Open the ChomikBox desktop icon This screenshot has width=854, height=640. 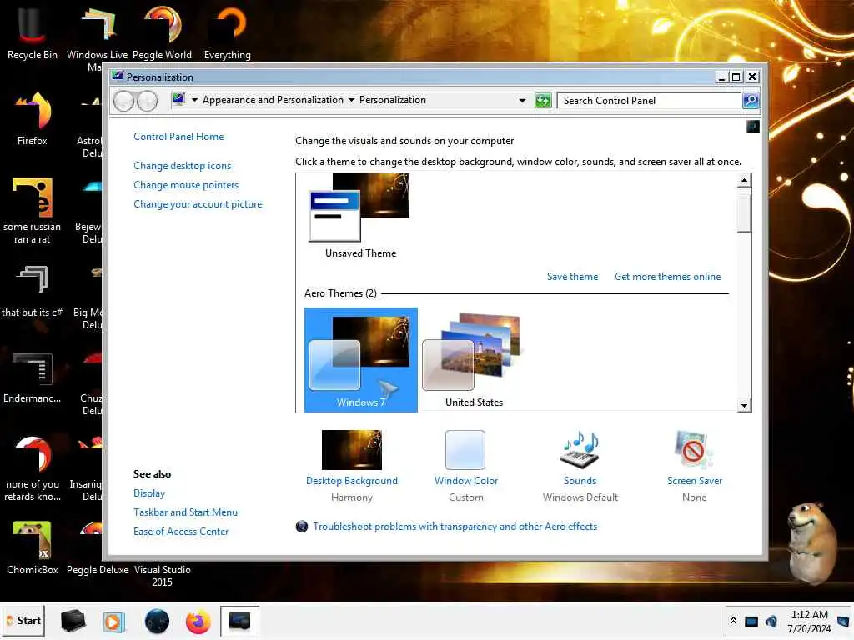[33, 548]
